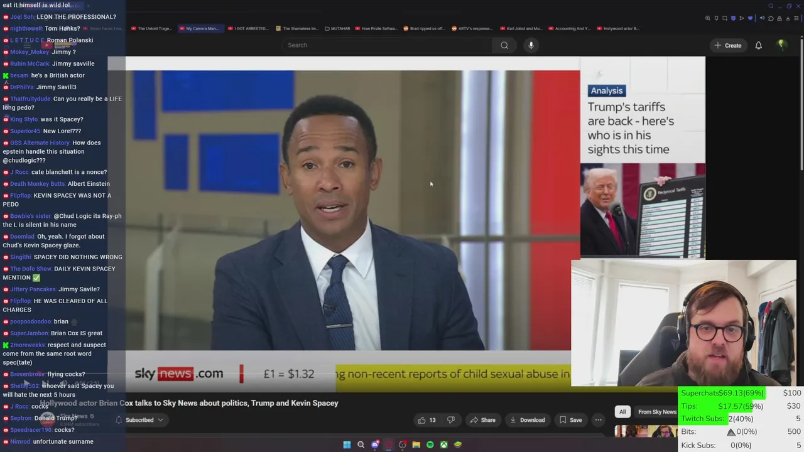Open ARTV's response... bookmark
The height and width of the screenshot is (452, 804).
(x=472, y=28)
